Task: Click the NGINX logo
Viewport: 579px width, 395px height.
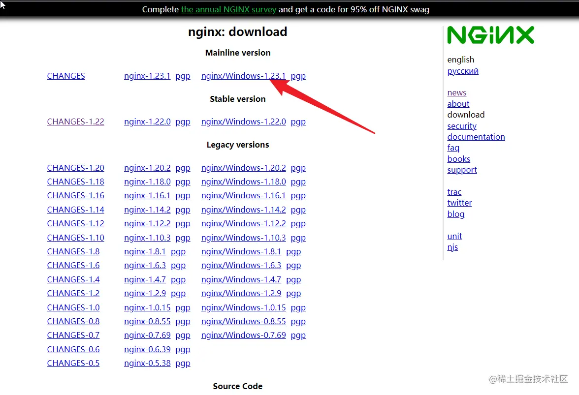Action: coord(490,35)
